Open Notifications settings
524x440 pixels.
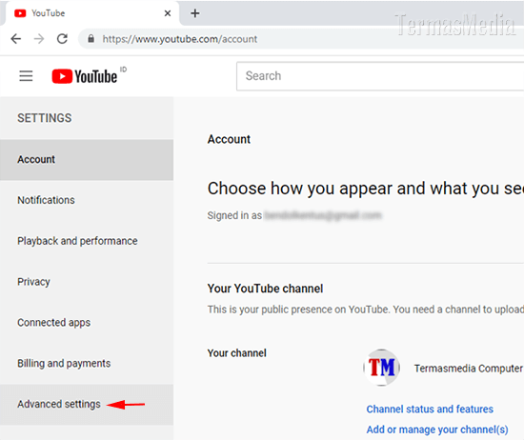click(x=87, y=200)
